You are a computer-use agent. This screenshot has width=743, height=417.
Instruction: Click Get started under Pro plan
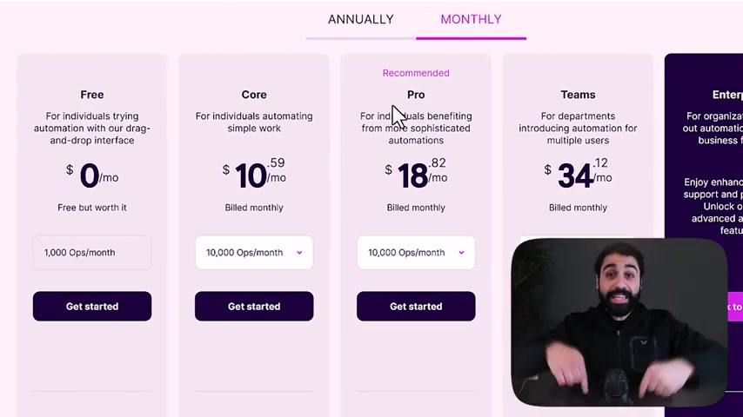pyautogui.click(x=416, y=306)
